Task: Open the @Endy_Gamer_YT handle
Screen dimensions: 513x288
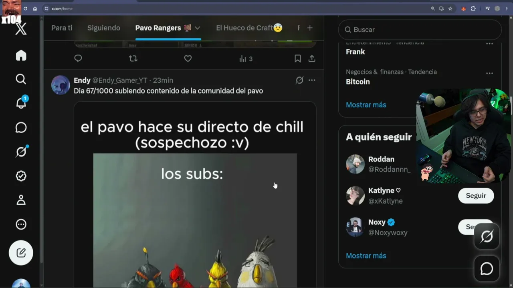Action: [x=120, y=80]
